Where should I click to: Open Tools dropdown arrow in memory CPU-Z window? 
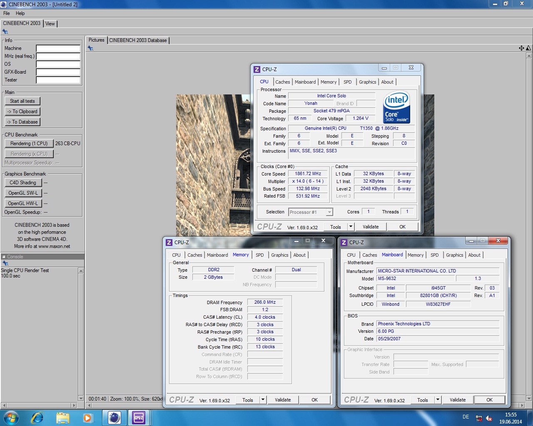click(263, 400)
